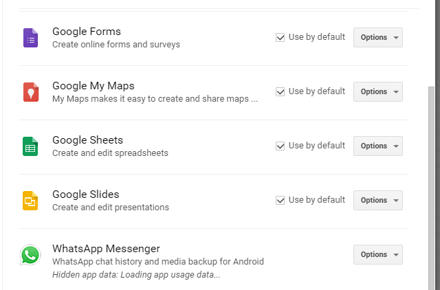Click the Hidden app data status text
440x290 pixels.
(x=136, y=275)
